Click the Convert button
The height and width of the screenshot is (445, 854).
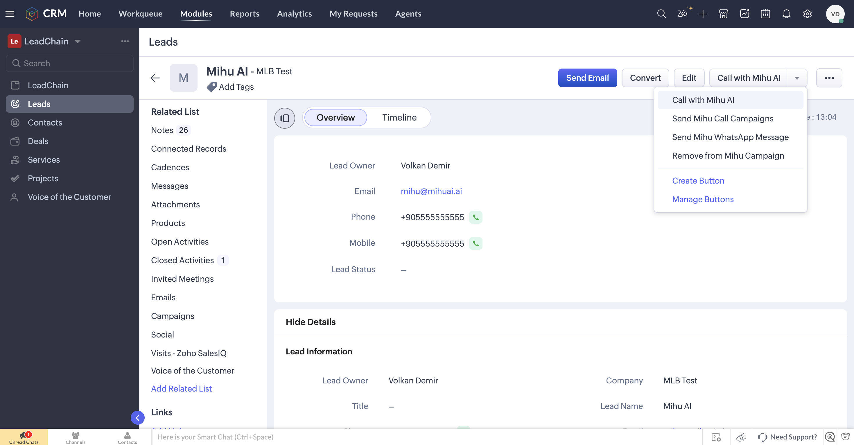coord(645,78)
